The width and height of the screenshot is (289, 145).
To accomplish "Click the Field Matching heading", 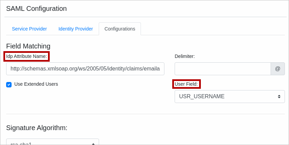I will (x=28, y=46).
